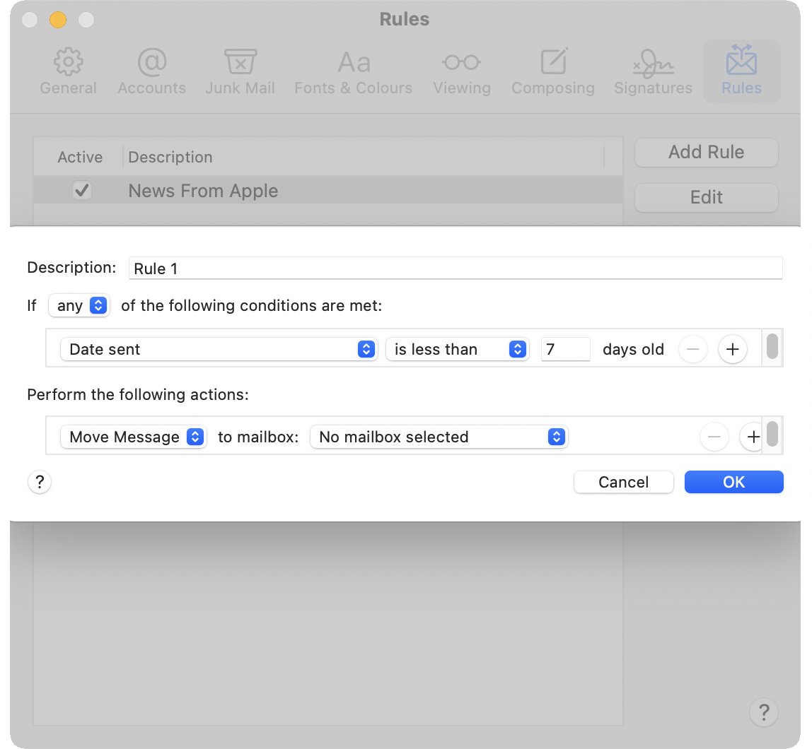
Task: Toggle the News From Apple active checkbox
Action: coord(82,191)
